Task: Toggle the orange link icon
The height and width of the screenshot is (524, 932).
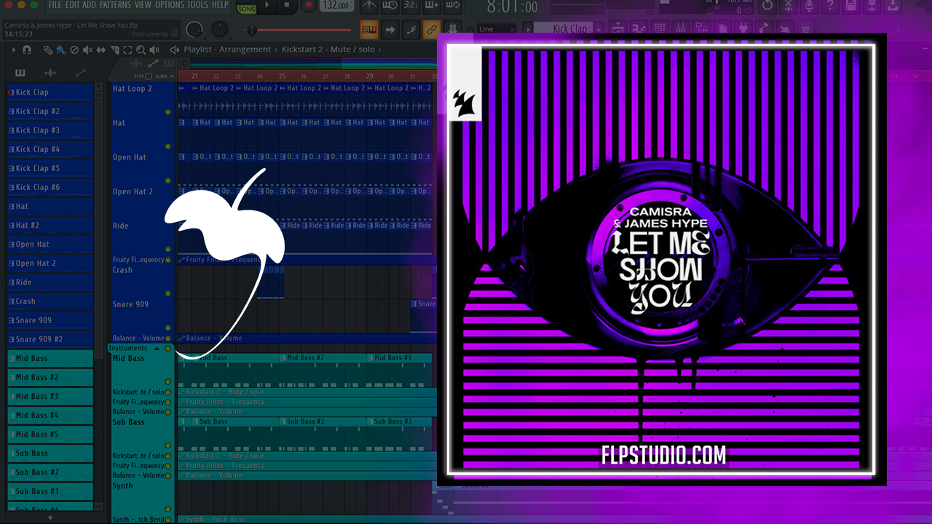Action: coord(432,30)
